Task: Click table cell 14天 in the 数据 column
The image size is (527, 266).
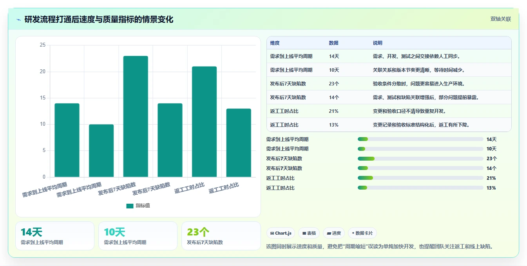Action: point(334,56)
